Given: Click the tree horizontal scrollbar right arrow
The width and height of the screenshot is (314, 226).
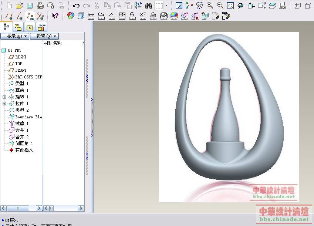Looking at the screenshot, I should coord(39,208).
